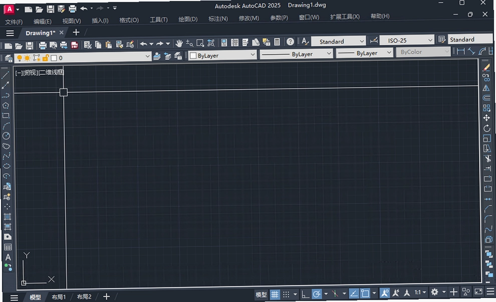This screenshot has height=302, width=496.
Task: Toggle snap mode dots in the status bar
Action: (x=286, y=294)
